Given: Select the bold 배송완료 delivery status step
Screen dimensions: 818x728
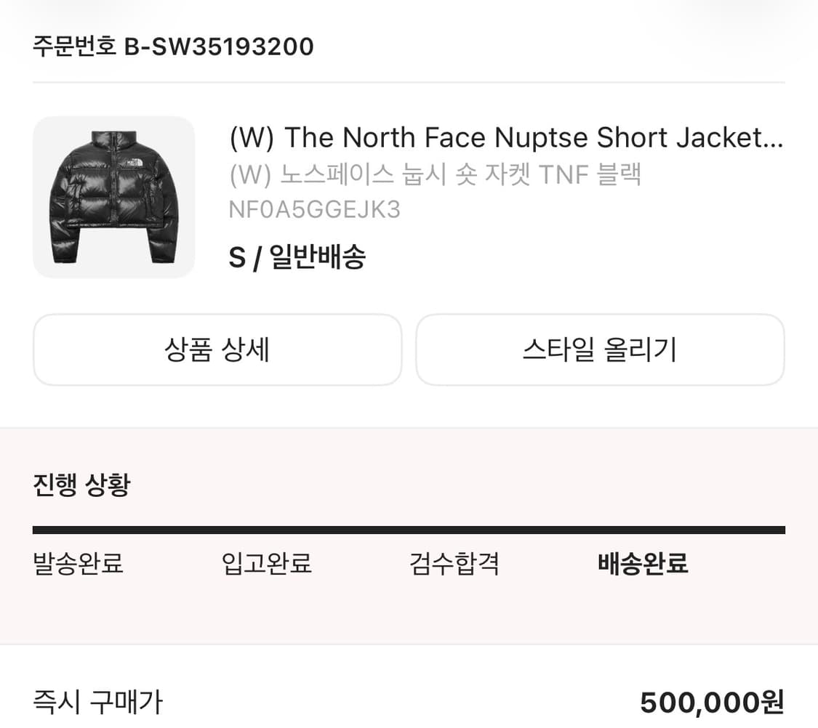Looking at the screenshot, I should click(643, 563).
